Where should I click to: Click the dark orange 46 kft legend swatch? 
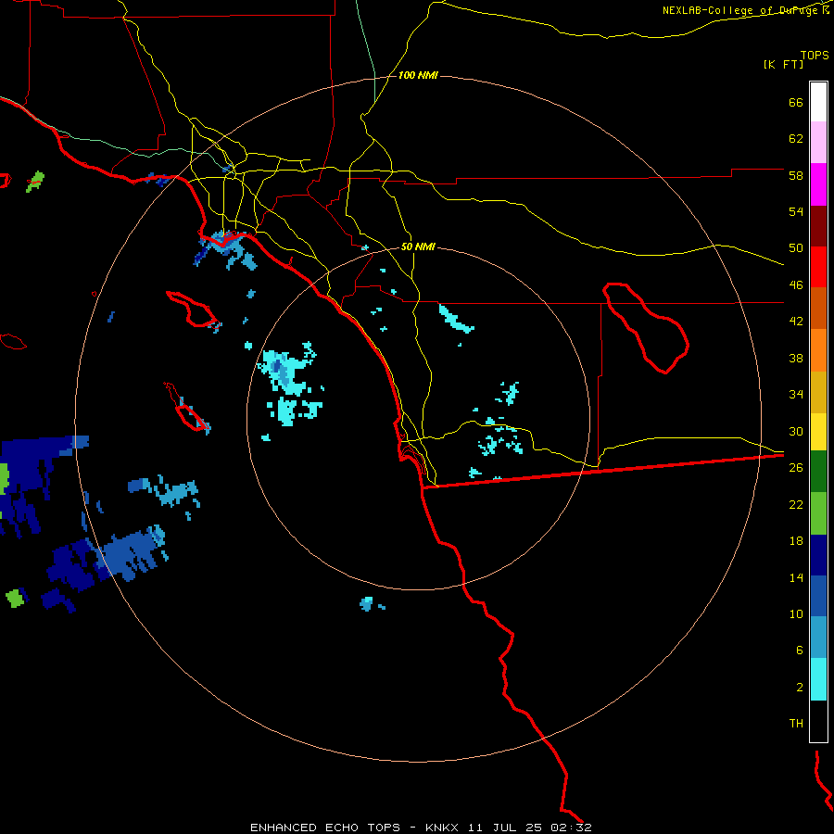pyautogui.click(x=818, y=308)
